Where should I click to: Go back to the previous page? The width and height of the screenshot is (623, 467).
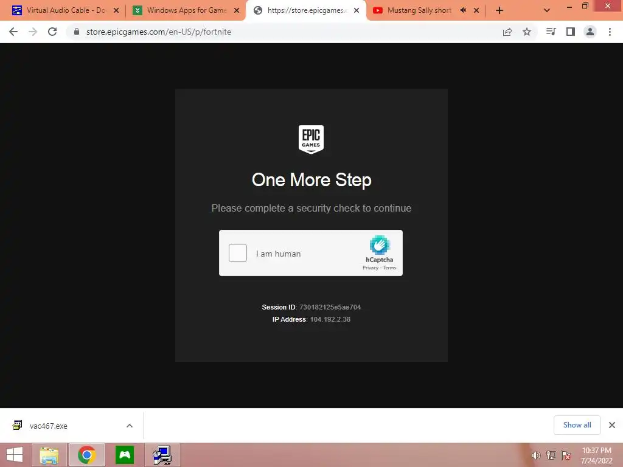(13, 32)
